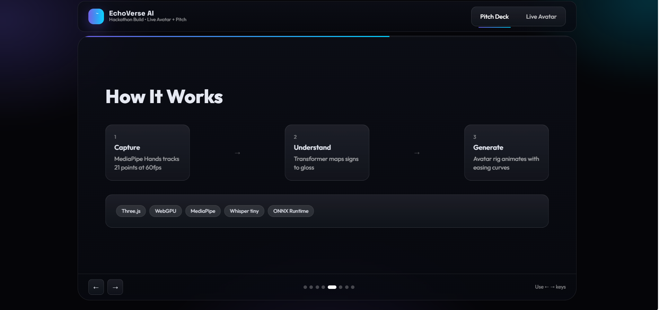Select the Three.js tech chip
The width and height of the screenshot is (659, 310).
click(x=131, y=211)
